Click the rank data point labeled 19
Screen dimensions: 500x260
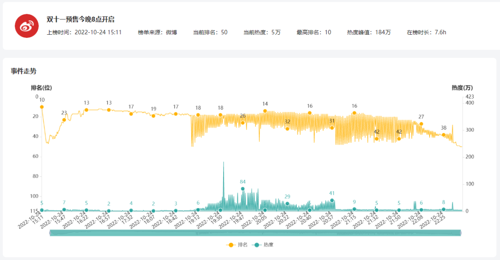[153, 116]
